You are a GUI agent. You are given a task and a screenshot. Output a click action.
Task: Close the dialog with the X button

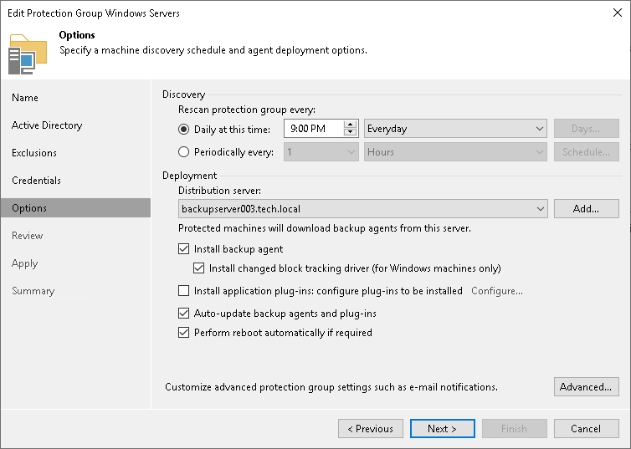(618, 13)
